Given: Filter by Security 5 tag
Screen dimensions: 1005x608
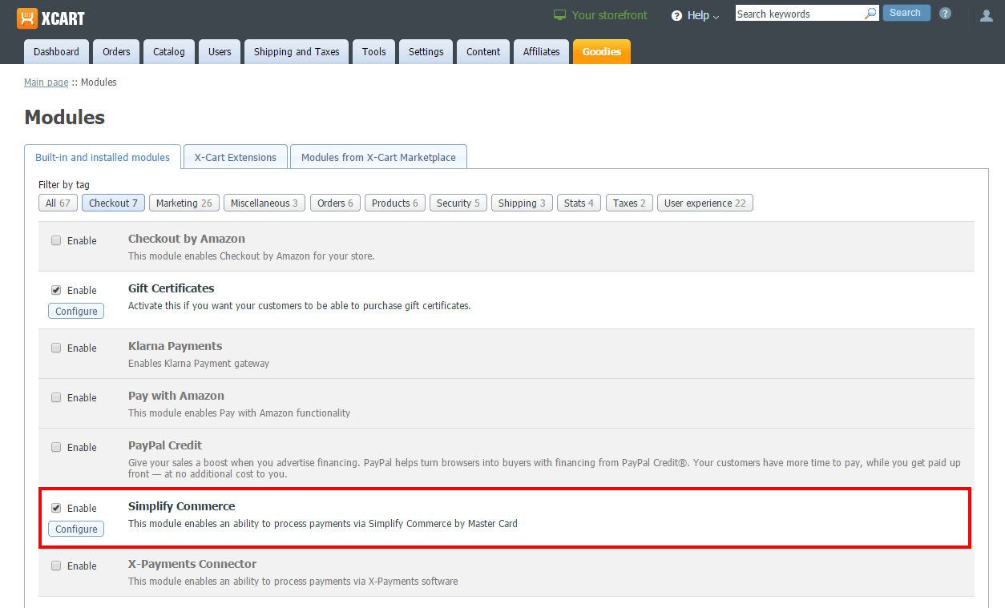Looking at the screenshot, I should click(458, 203).
